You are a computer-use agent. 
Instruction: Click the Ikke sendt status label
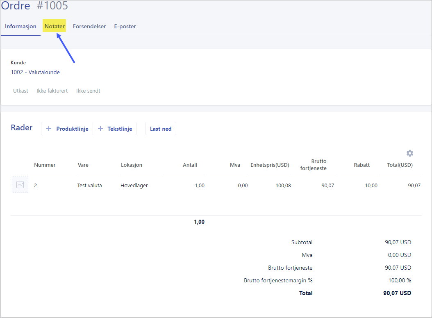(88, 91)
